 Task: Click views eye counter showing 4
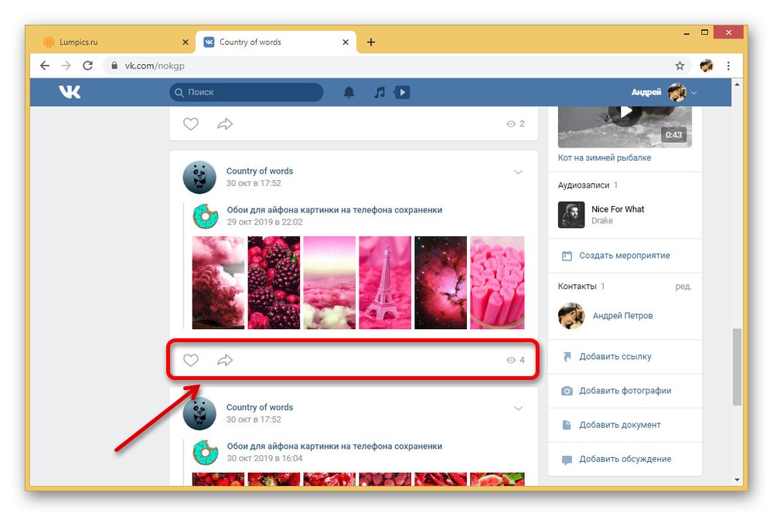click(516, 360)
